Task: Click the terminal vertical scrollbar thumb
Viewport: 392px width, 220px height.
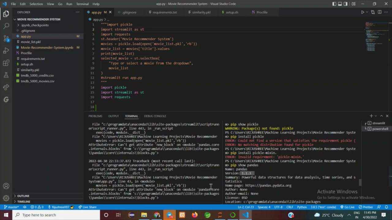Action: [360, 182]
